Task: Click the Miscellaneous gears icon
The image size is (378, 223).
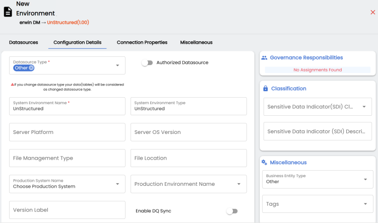Action: 265,163
